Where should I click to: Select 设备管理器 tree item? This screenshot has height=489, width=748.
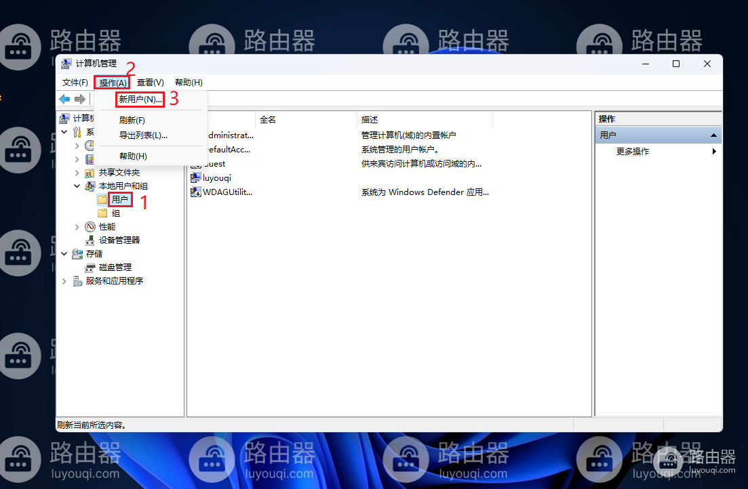pyautogui.click(x=119, y=240)
